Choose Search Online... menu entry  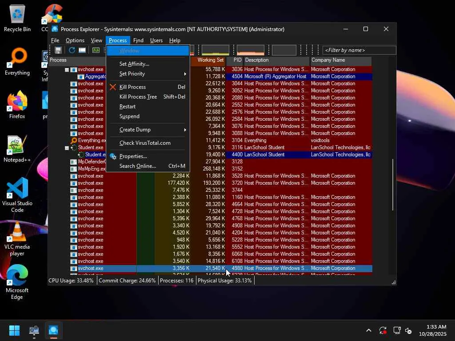pos(148,166)
